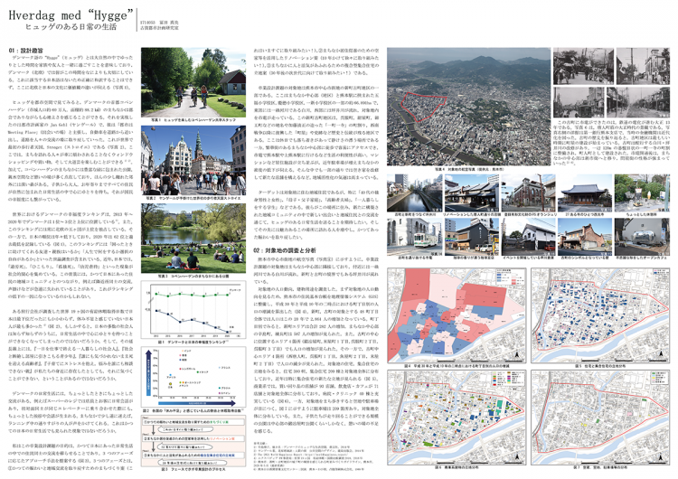Click the north arrow on the population change map
The height and width of the screenshot is (479, 678).
[x=517, y=355]
